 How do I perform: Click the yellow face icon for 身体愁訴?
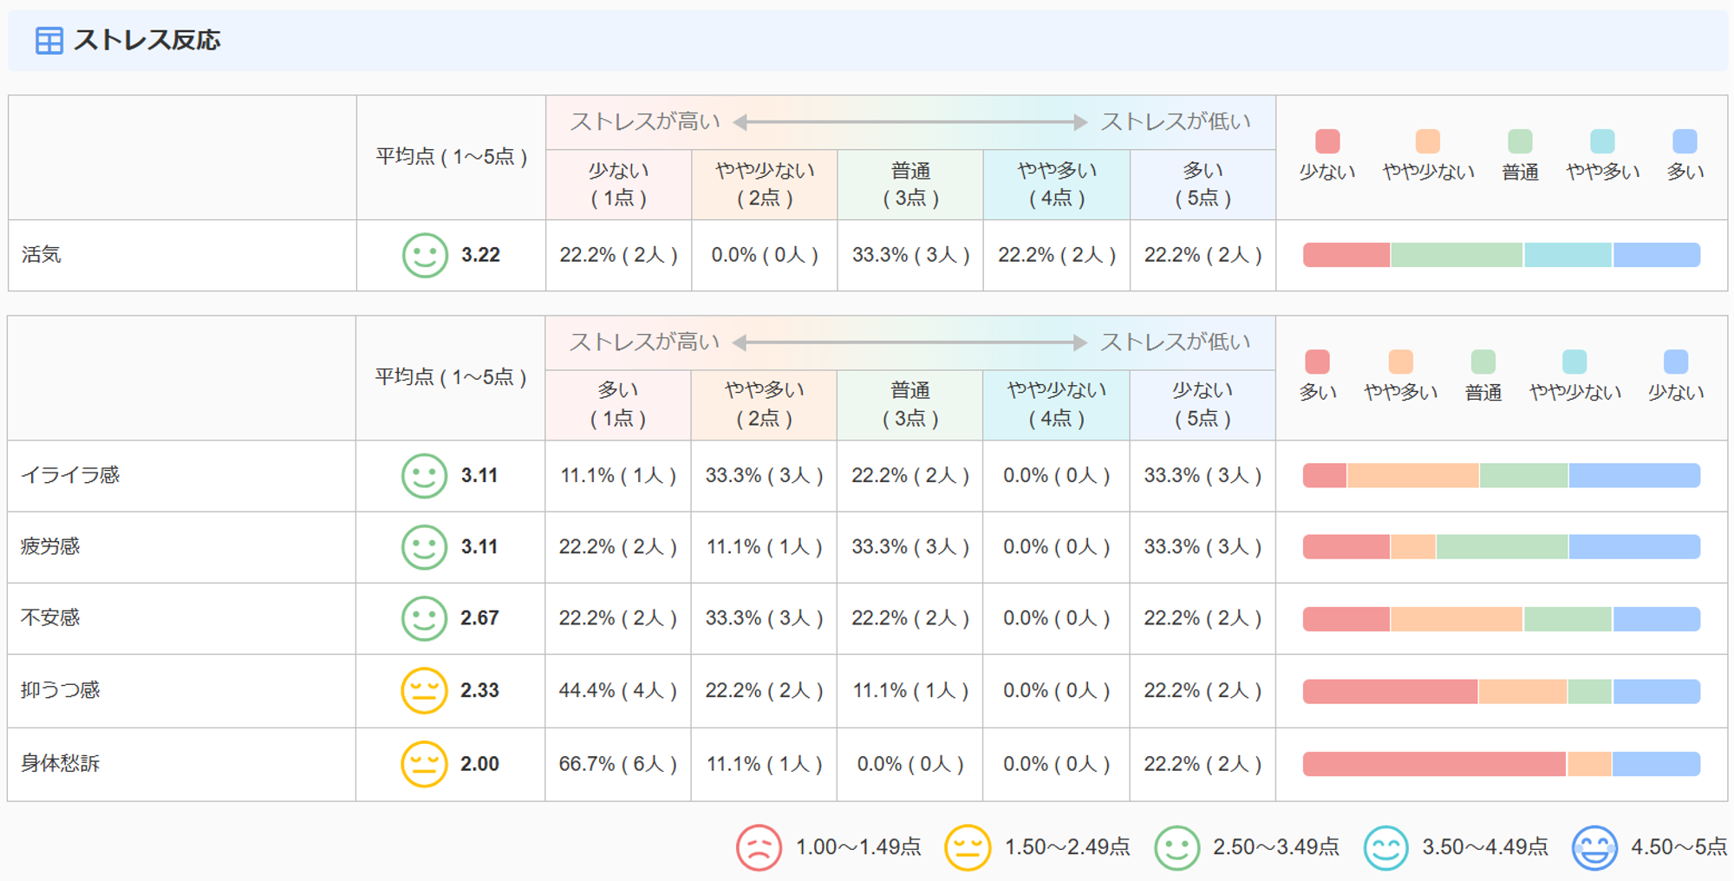(x=424, y=764)
